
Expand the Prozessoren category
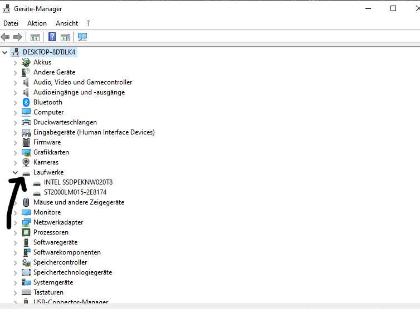pos(16,232)
